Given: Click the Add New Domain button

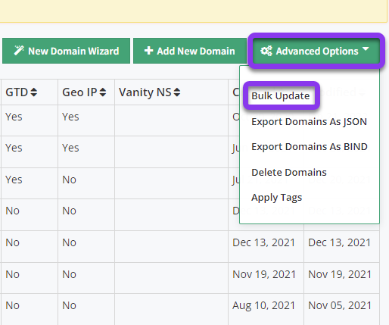Looking at the screenshot, I should coord(190,51).
